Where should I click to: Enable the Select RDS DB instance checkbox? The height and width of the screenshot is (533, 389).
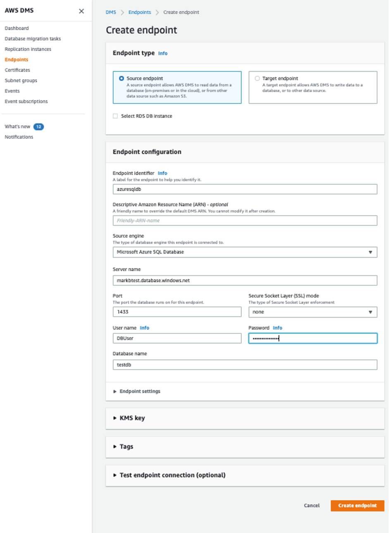(x=116, y=116)
